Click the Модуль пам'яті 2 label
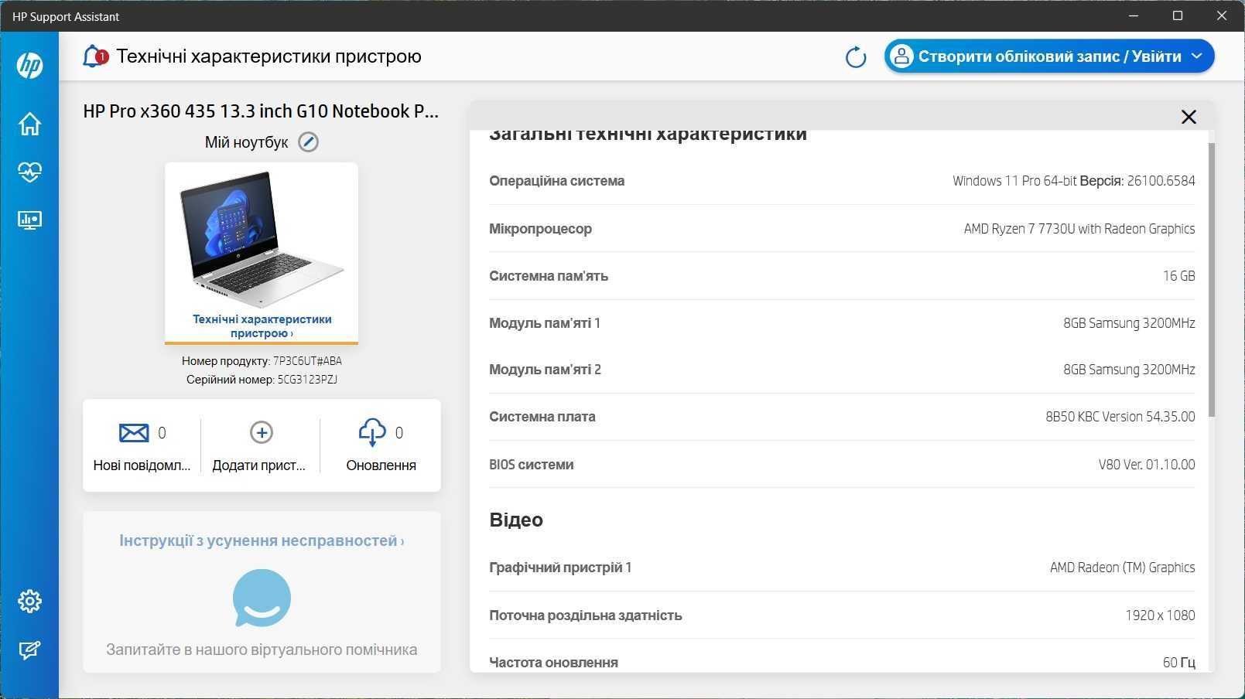 (545, 370)
